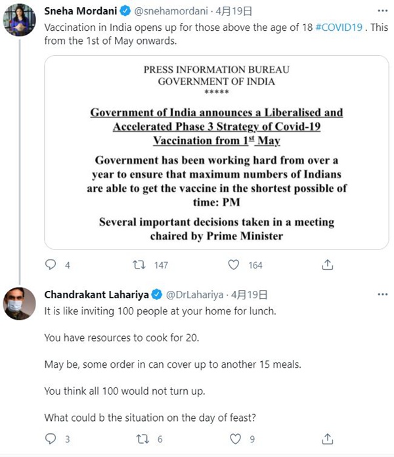Like Chandrakant Lahariya's tweet

234,439
